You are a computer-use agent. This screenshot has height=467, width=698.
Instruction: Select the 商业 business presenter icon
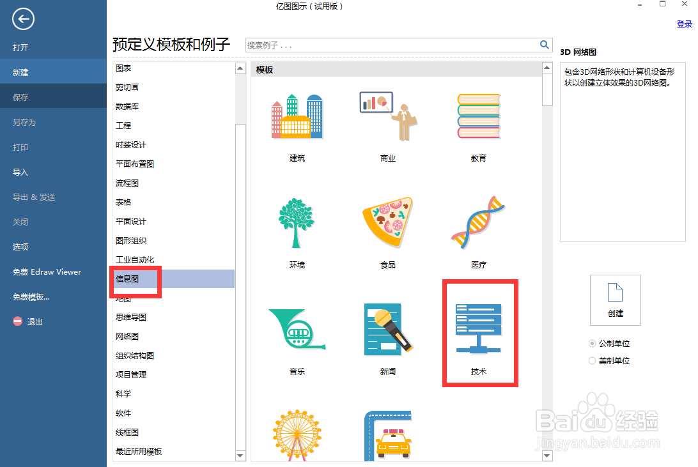388,116
